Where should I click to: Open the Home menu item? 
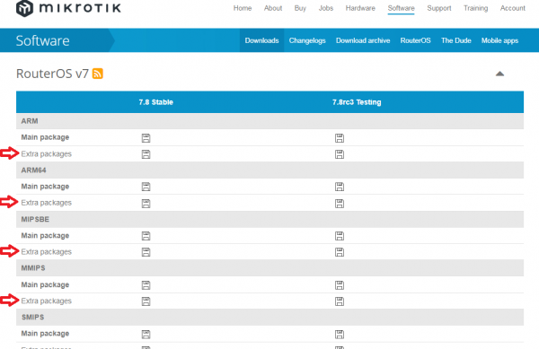click(243, 8)
